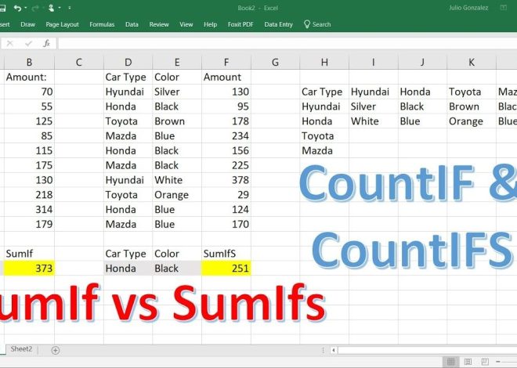Open the Page Layout ribbon tab
This screenshot has width=517, height=368.
point(63,24)
